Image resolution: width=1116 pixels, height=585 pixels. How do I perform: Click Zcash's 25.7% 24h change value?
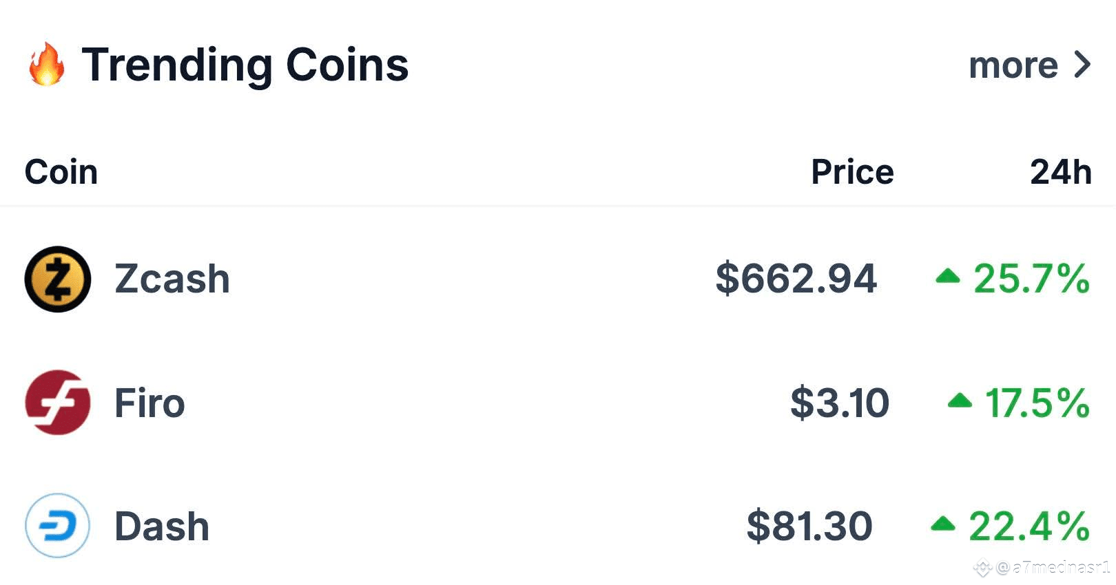point(1031,279)
